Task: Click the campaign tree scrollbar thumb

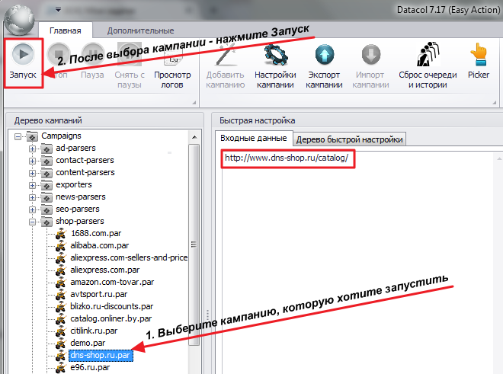Action: (x=194, y=245)
